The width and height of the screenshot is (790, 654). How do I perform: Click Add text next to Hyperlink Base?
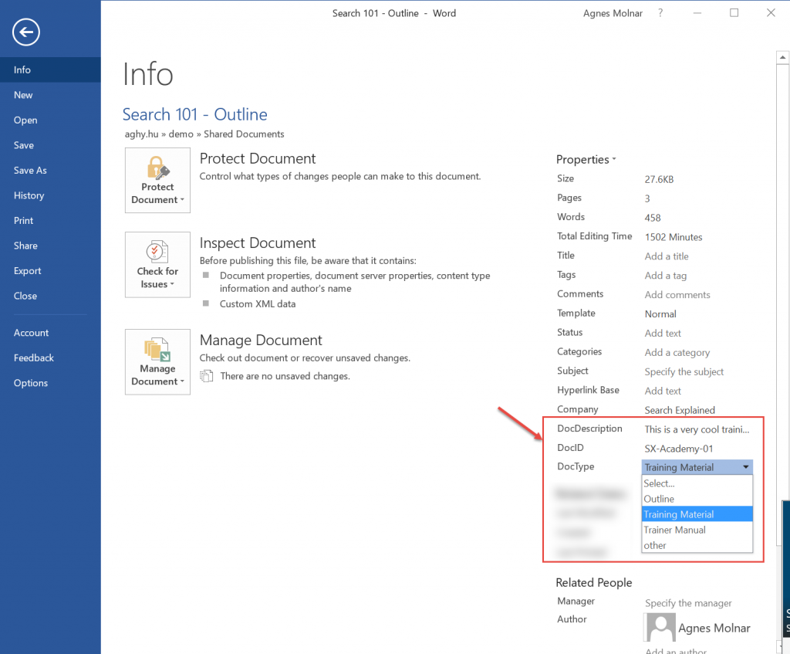[663, 391]
